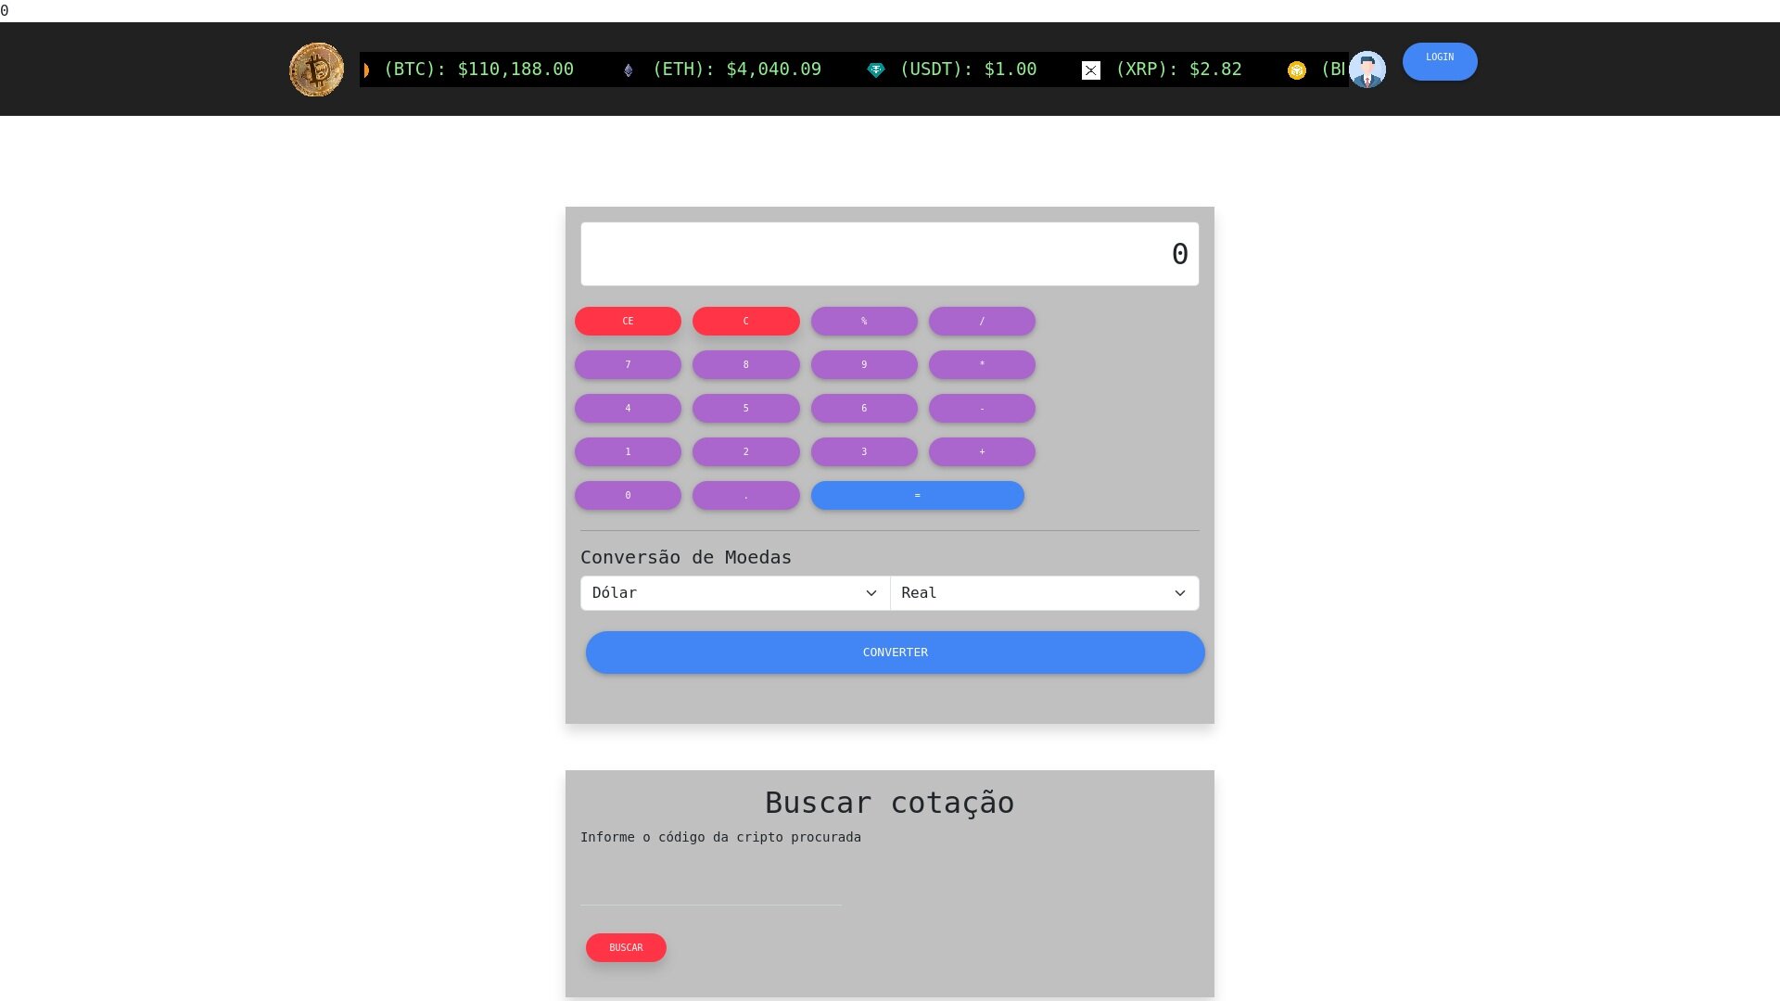Click the Bitcoin coin logo
Image resolution: width=1780 pixels, height=1001 pixels.
(316, 70)
